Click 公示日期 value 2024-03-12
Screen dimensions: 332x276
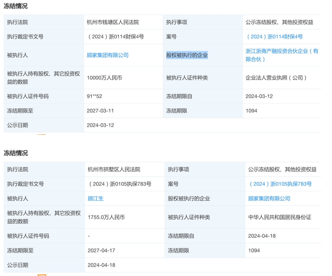pos(100,125)
